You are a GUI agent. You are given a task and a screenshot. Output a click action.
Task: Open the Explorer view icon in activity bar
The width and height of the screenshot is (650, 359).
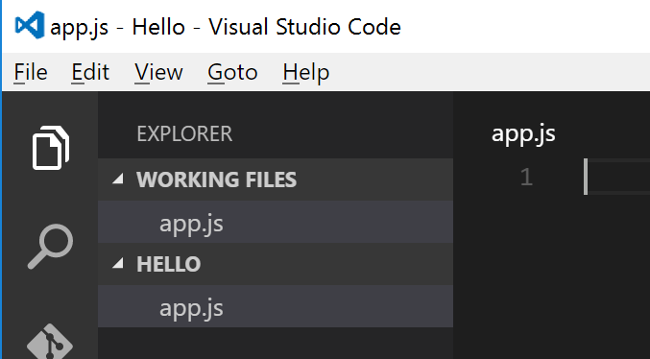[x=51, y=148]
